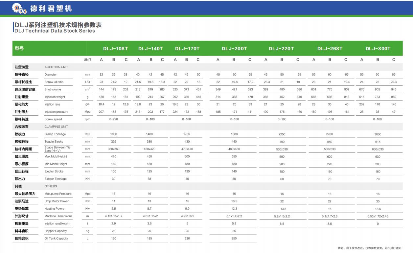Click the tie bar spacing 630x630
The width and height of the screenshot is (413, 253).
click(x=378, y=149)
